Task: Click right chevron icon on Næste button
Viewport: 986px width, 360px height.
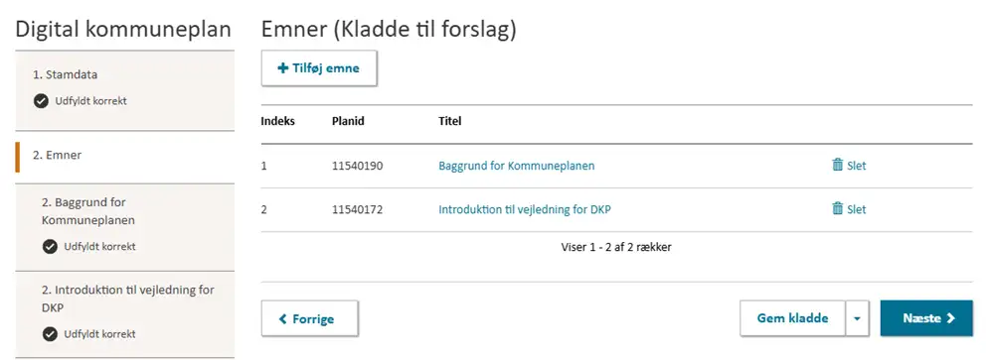Action: click(950, 318)
